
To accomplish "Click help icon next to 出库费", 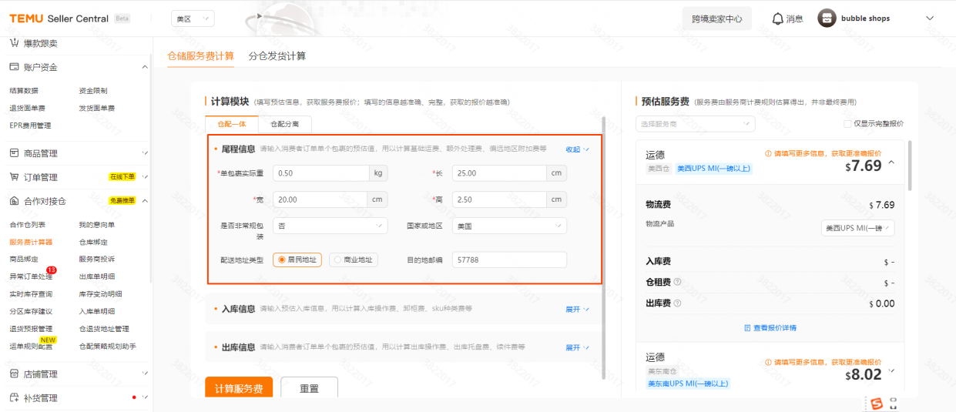I will point(677,303).
